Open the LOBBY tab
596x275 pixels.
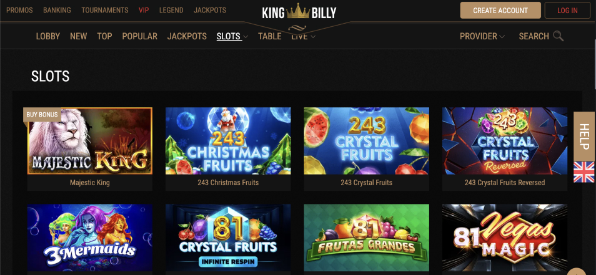pos(48,36)
